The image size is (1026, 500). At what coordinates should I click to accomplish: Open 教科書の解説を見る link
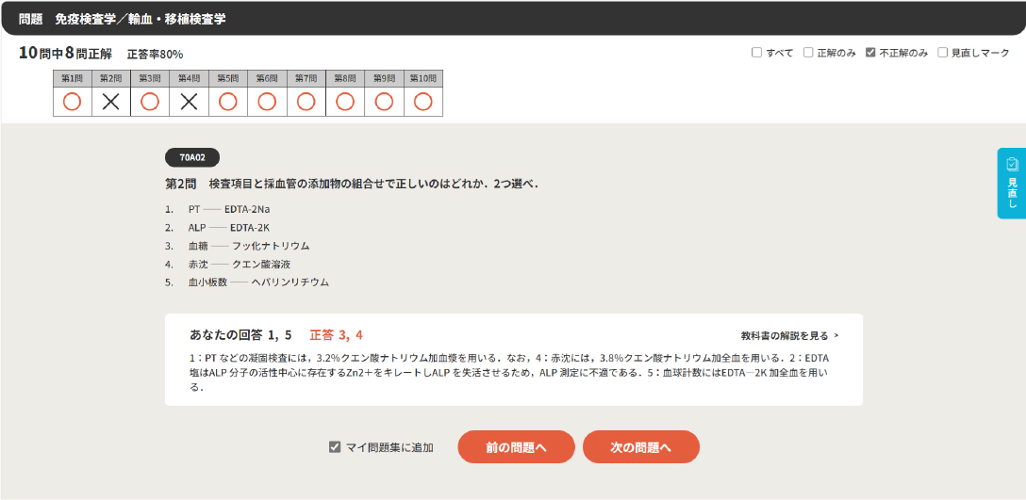tap(789, 335)
